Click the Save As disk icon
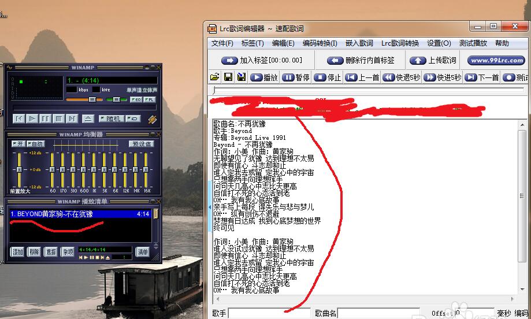The width and height of the screenshot is (531, 319). click(242, 77)
